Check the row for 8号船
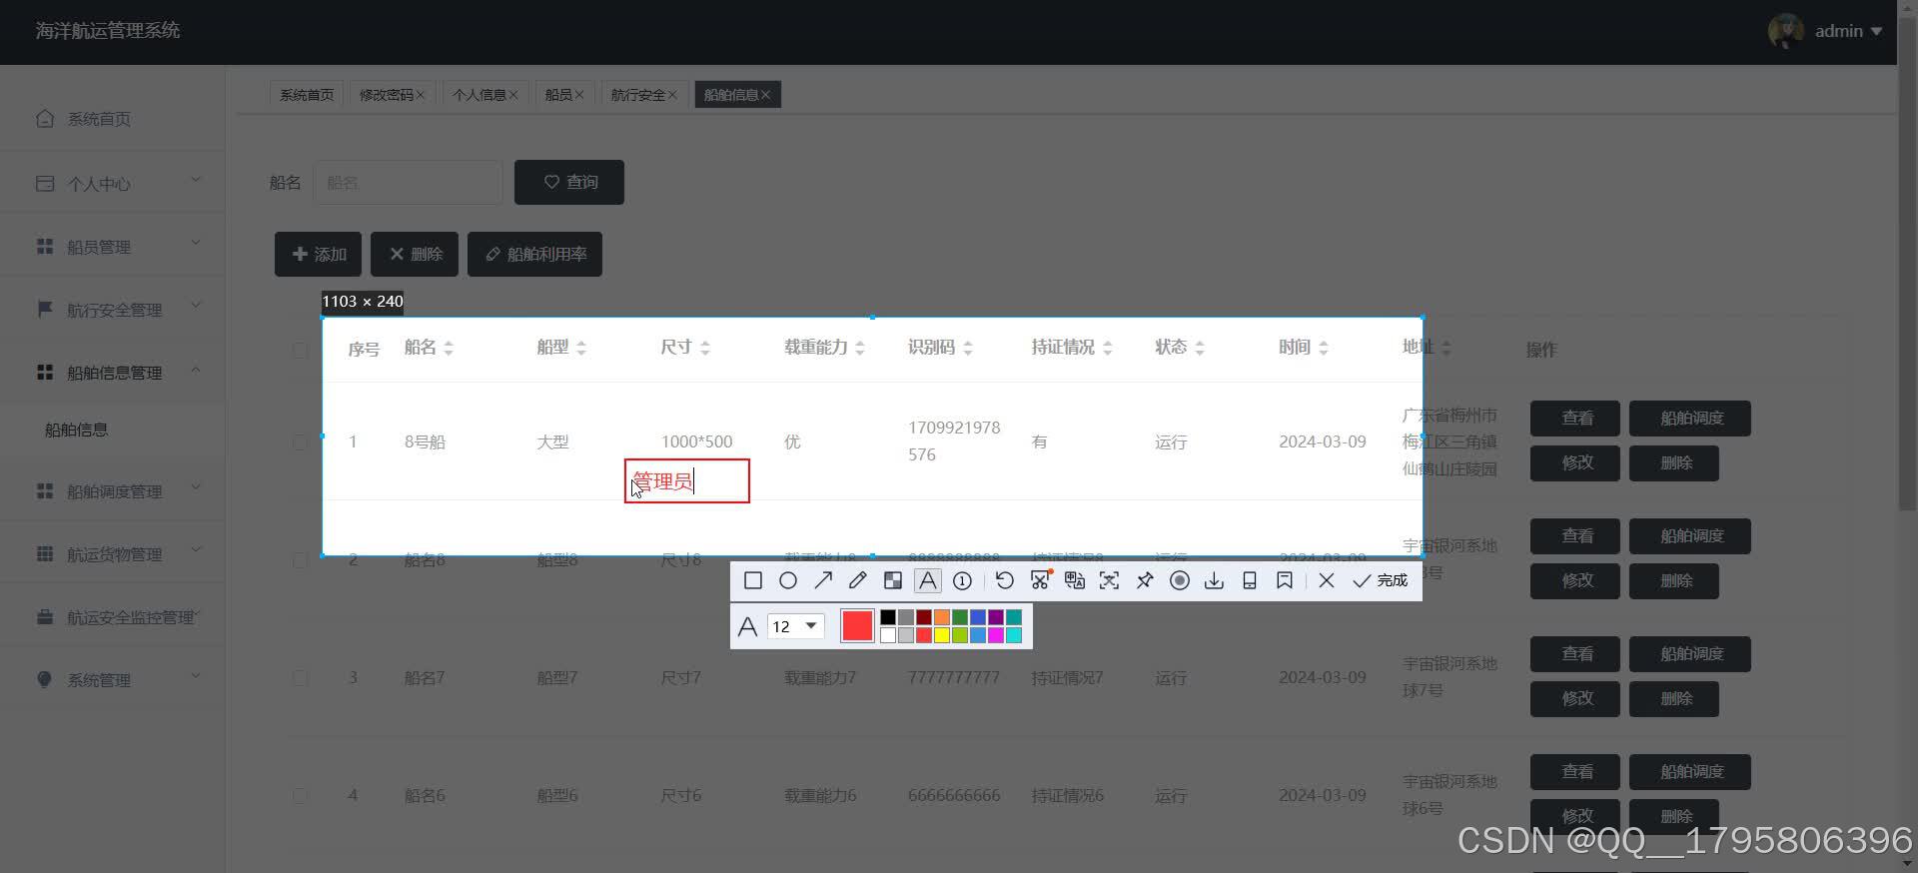This screenshot has width=1918, height=873. tap(300, 441)
